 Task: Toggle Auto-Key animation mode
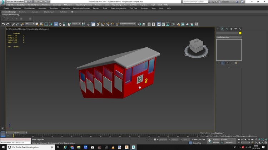[x=217, y=139]
